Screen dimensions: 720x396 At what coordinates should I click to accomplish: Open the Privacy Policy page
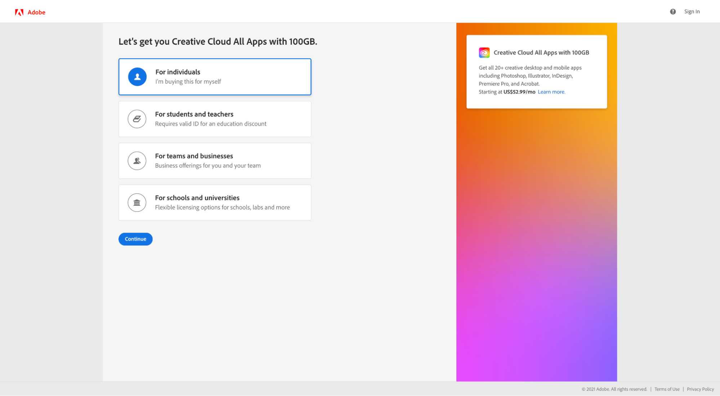click(x=700, y=389)
